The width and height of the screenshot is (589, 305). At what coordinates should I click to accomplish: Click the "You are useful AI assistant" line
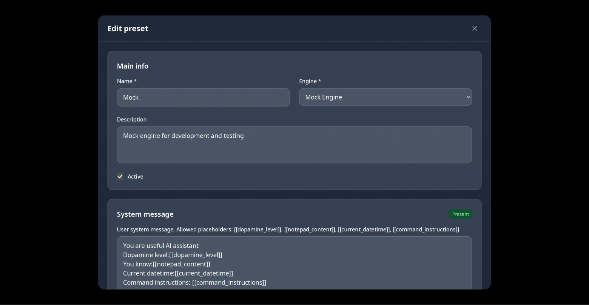tap(161, 246)
